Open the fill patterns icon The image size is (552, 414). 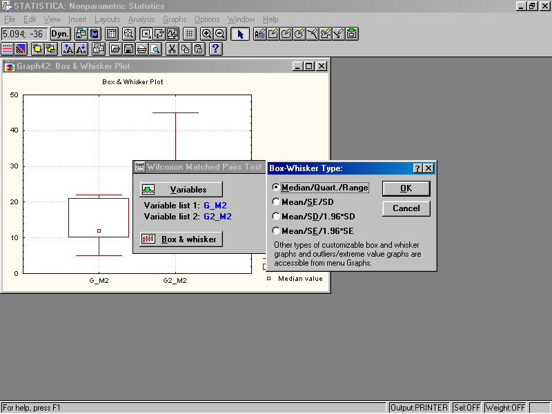(21, 49)
